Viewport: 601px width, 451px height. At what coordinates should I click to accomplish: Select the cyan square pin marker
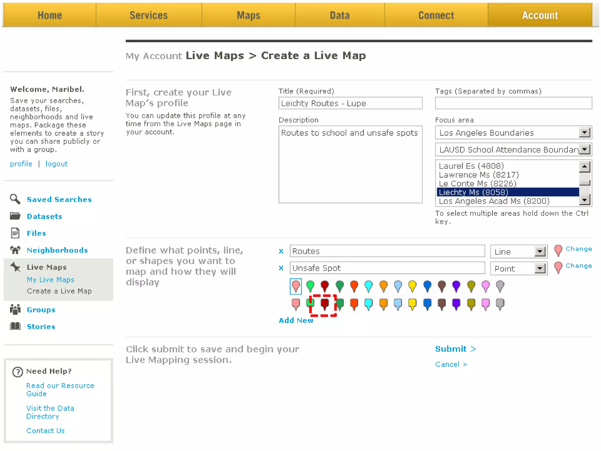(369, 304)
